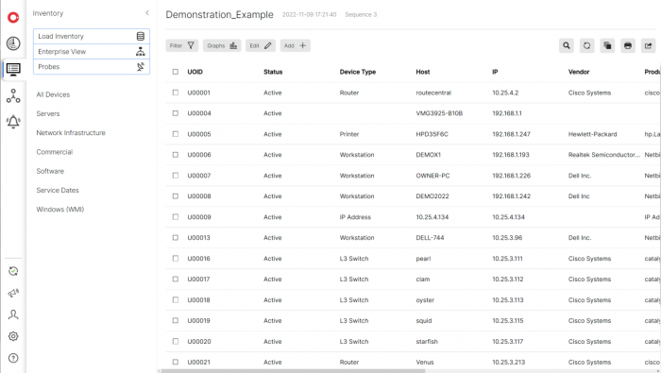Check the box for U00016 pearl
The height and width of the screenshot is (373, 661).
point(176,259)
